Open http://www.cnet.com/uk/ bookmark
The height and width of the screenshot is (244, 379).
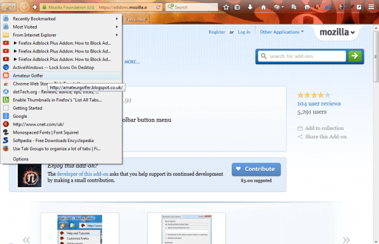click(61, 124)
